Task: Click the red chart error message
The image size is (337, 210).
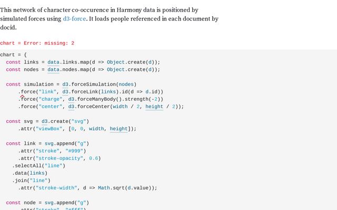Action: pyautogui.click(x=37, y=43)
